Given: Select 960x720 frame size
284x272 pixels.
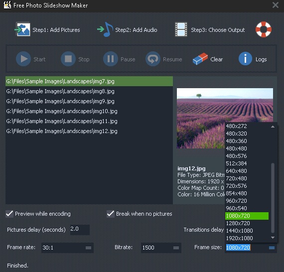Looking at the screenshot, I should tap(247, 201).
